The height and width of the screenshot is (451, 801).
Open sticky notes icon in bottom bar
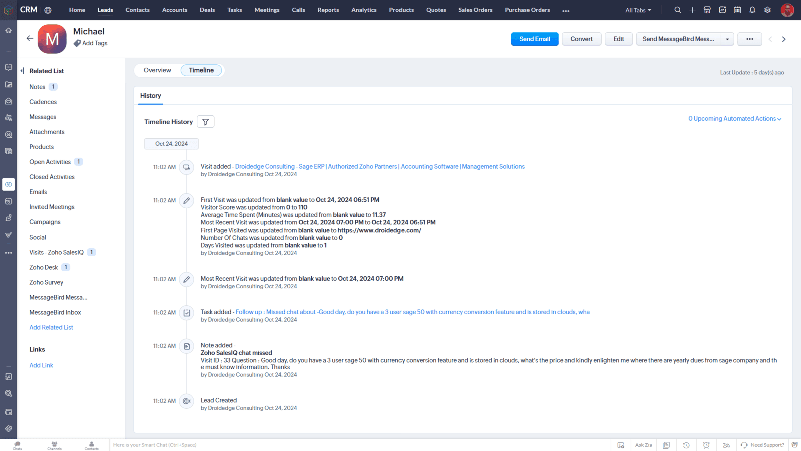(x=666, y=445)
